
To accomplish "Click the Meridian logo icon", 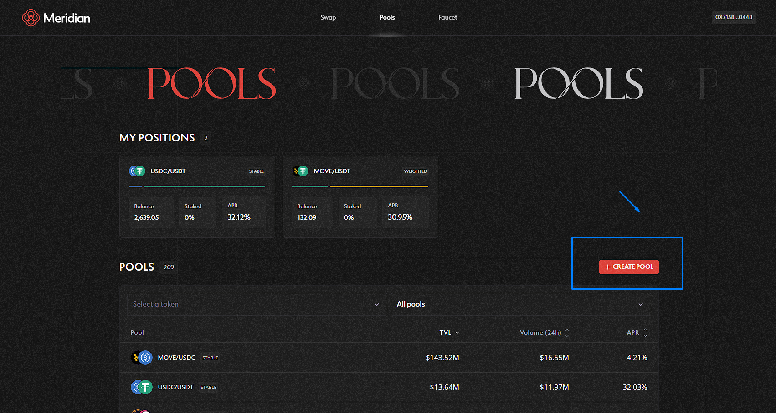I will [x=31, y=18].
